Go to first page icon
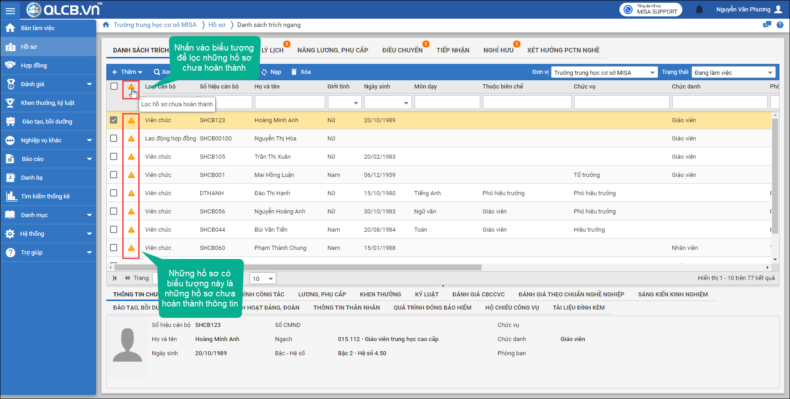This screenshot has height=399, width=790. click(x=115, y=278)
